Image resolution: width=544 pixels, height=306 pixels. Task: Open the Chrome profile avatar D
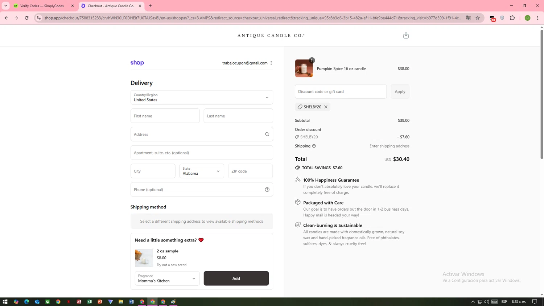528,18
